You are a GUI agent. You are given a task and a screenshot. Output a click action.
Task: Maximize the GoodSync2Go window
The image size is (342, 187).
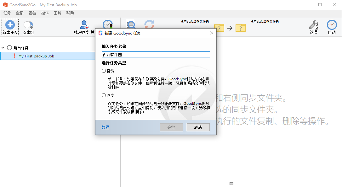pyautogui.click(x=320, y=5)
